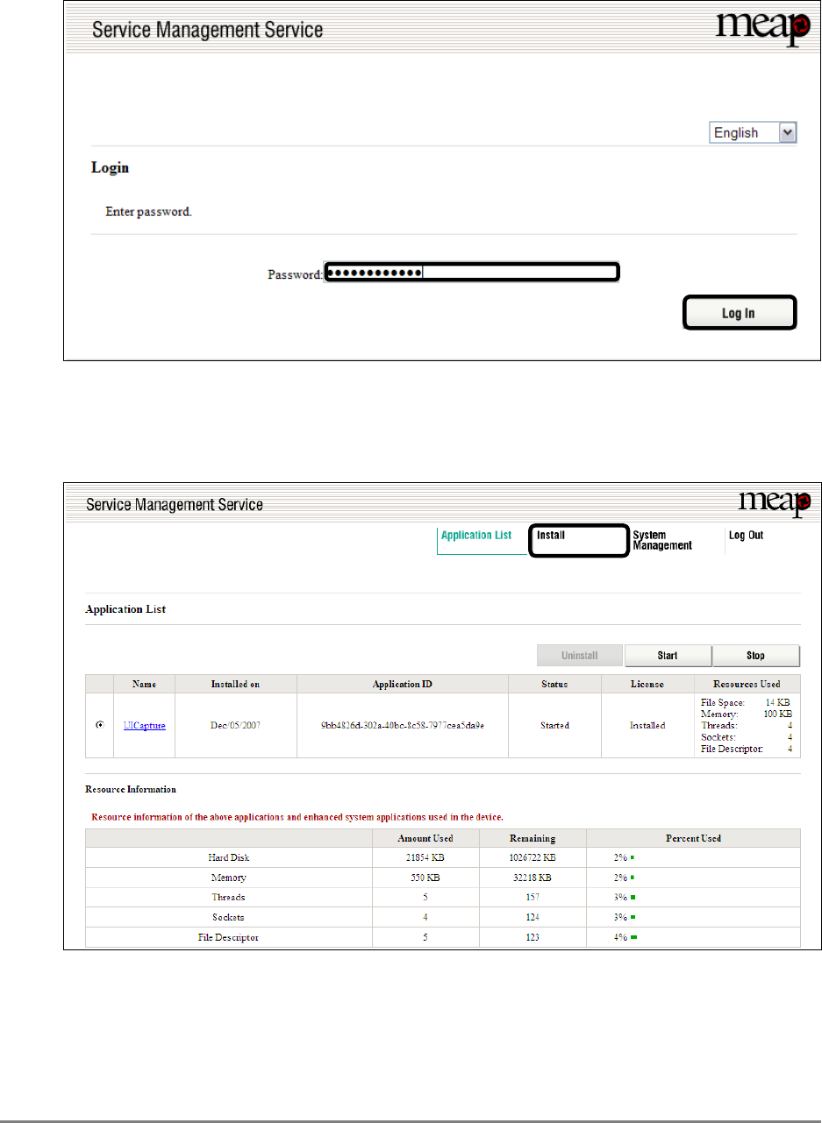
Task: Click the 550 KB amount used value
Action: click(425, 878)
